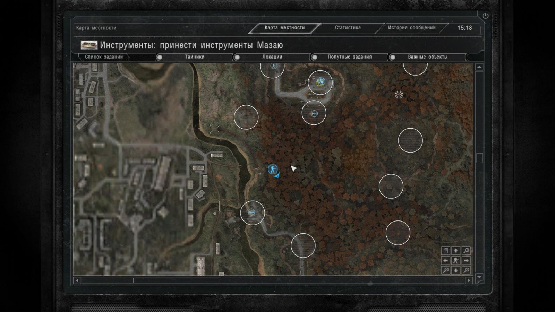Click the 15:18 clock readout
This screenshot has width=555, height=312.
tap(464, 28)
